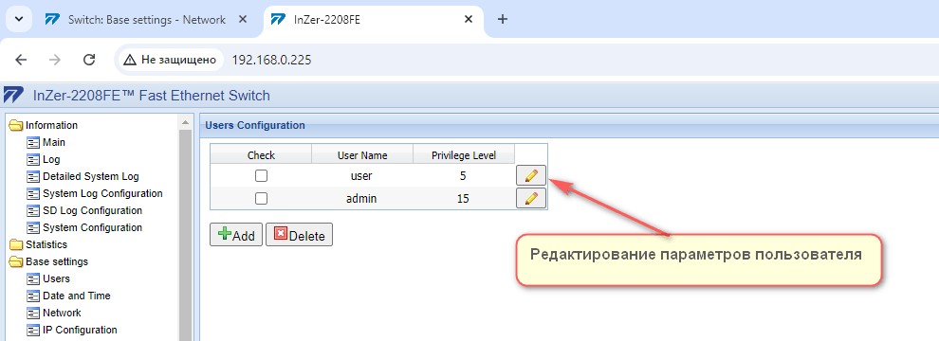939x341 pixels.
Task: Open SD Log Configuration page
Action: click(92, 210)
